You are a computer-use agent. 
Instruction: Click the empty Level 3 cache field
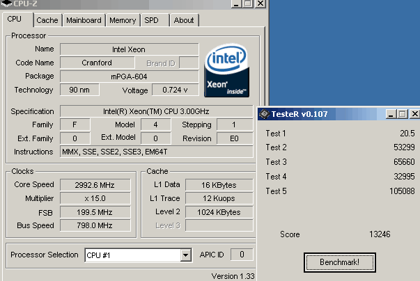coord(219,225)
